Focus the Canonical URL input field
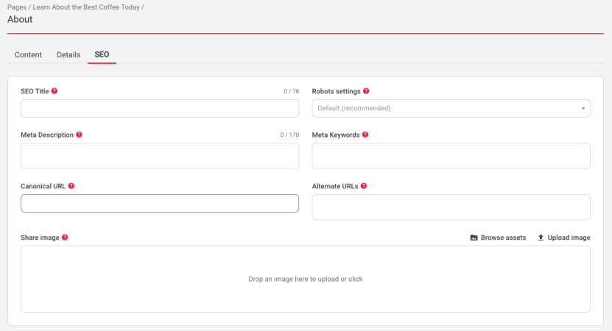Image resolution: width=612 pixels, height=331 pixels. [160, 204]
